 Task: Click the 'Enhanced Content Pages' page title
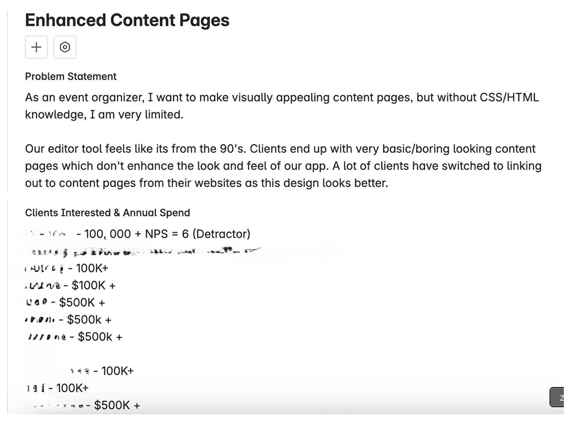click(x=127, y=20)
